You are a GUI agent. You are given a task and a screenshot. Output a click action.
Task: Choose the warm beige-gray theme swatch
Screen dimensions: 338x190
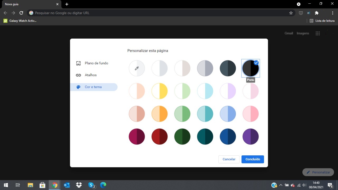pos(182,68)
